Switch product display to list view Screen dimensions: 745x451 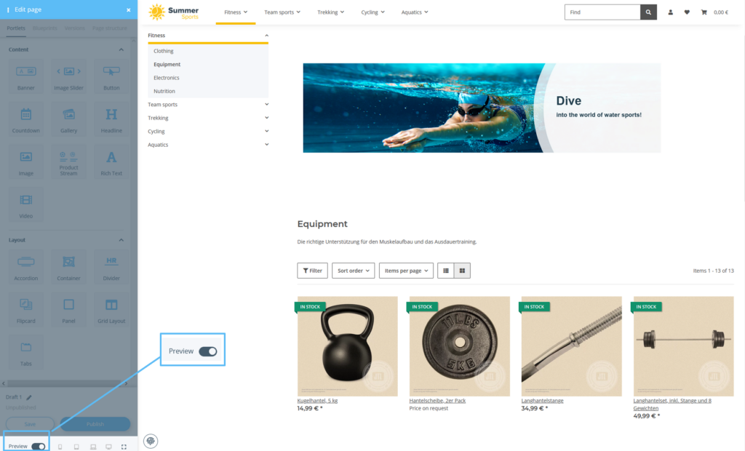point(446,271)
